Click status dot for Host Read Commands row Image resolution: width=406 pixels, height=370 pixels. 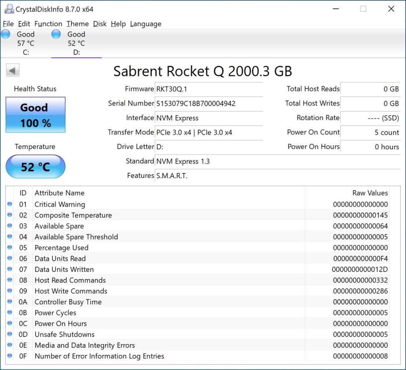[x=10, y=280]
